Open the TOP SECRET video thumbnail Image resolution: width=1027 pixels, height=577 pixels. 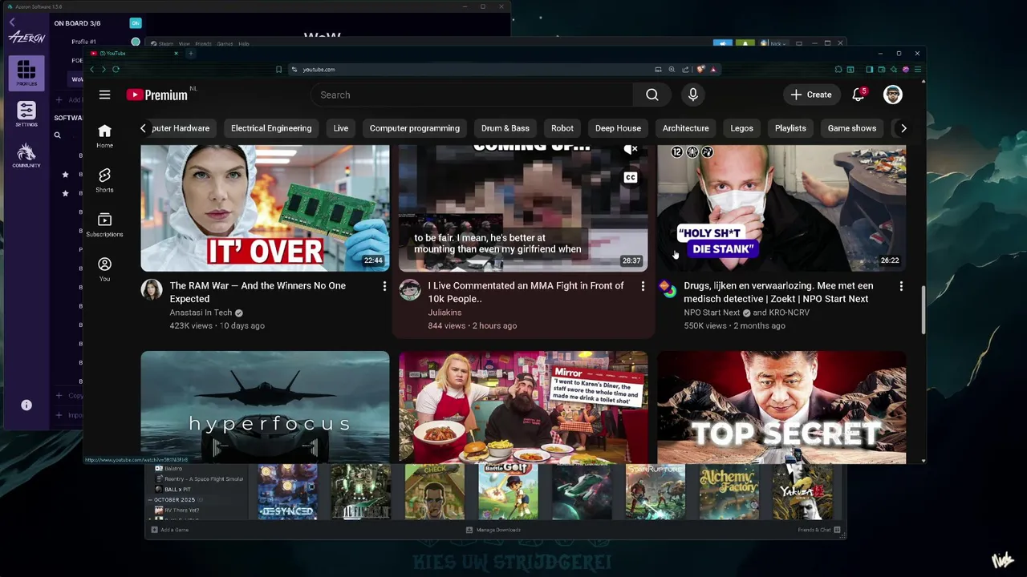pyautogui.click(x=781, y=407)
